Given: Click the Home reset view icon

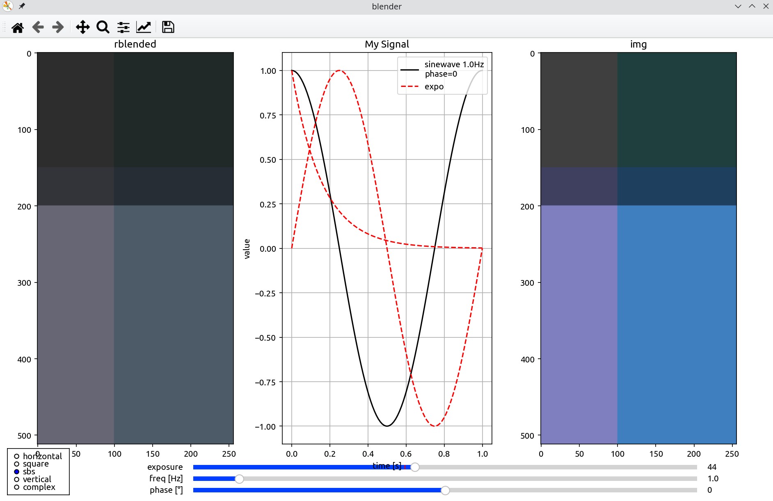Looking at the screenshot, I should pos(17,27).
